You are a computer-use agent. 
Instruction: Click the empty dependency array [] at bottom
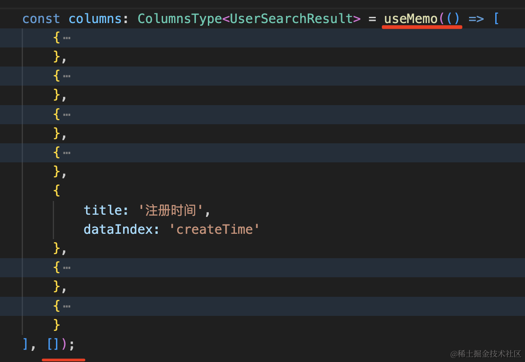point(53,344)
